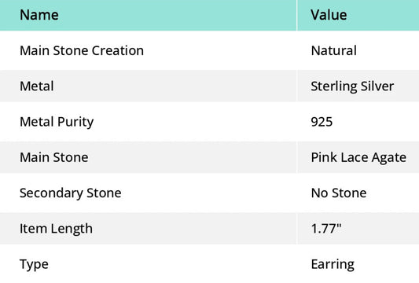The width and height of the screenshot is (419, 283).
Task: Click the Metal row label
Action: [x=37, y=86]
